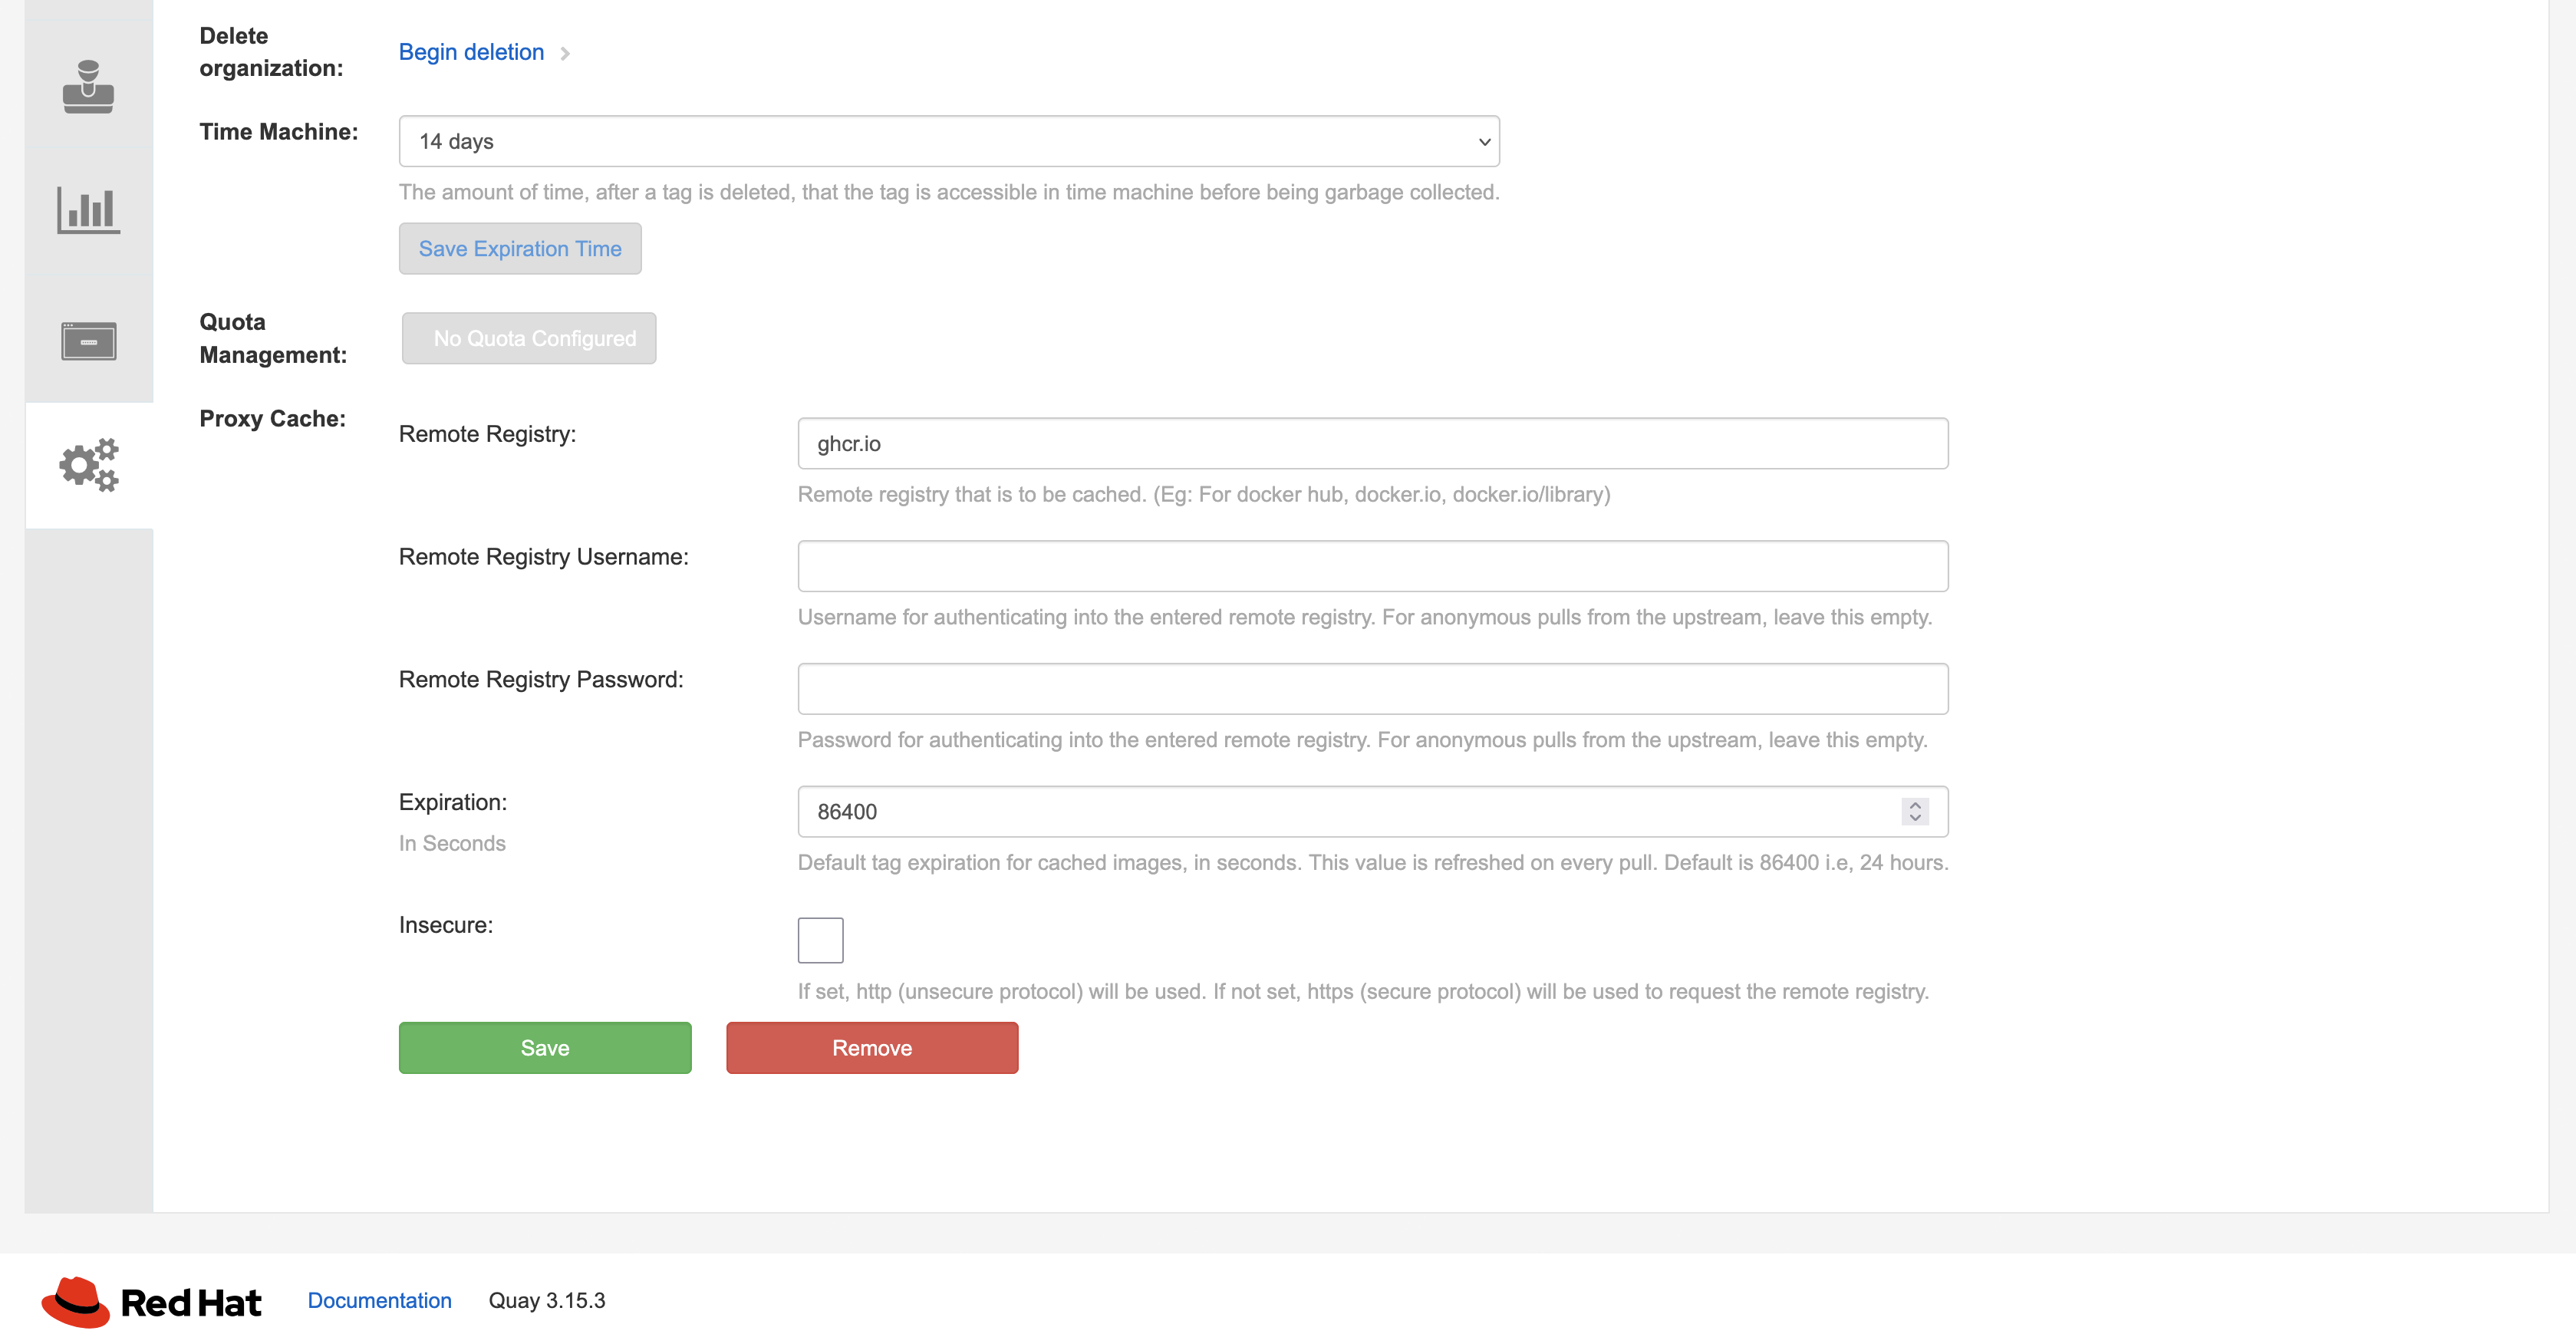Viewport: 2576px width, 1344px height.
Task: Expand the Time Machine 14 days dropdown
Action: 948,141
